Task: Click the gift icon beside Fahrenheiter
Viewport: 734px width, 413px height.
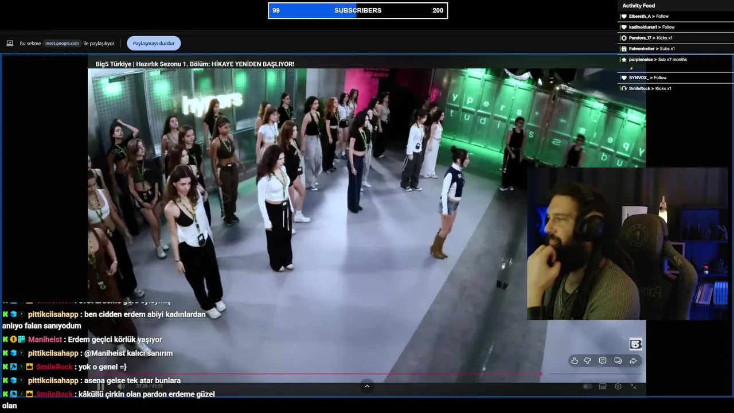Action: [x=624, y=49]
